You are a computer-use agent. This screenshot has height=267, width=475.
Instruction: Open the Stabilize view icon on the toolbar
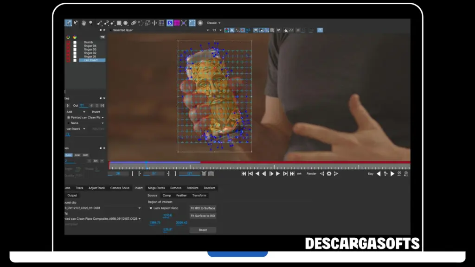point(184,23)
